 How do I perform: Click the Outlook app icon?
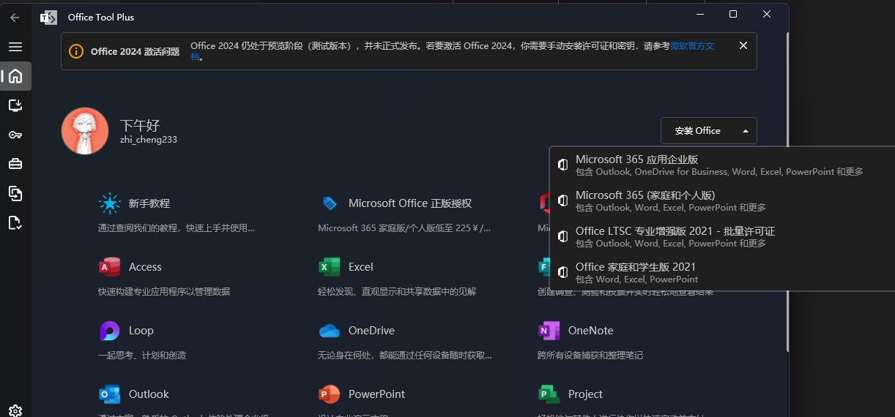point(109,394)
